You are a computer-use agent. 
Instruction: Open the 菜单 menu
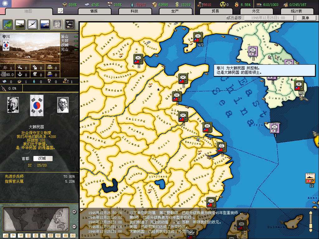[305, 18]
